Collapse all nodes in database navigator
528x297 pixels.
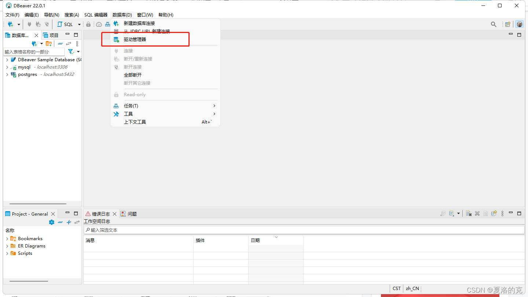coord(60,44)
